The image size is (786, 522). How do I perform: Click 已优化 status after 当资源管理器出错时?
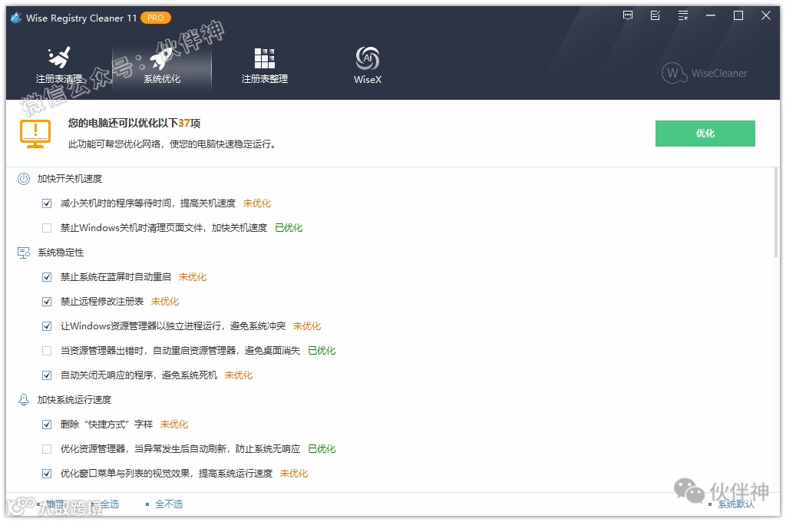(x=322, y=351)
